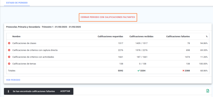213x97 pixels.
Task: Click the red X next to total 2388
Action: 183,71
